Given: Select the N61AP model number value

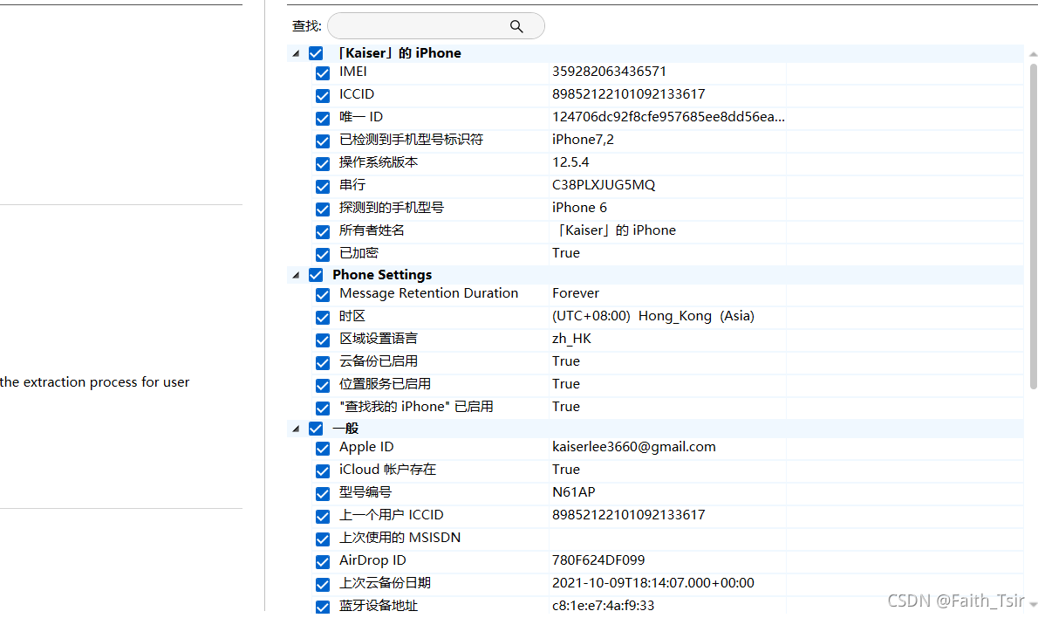Looking at the screenshot, I should pos(573,492).
